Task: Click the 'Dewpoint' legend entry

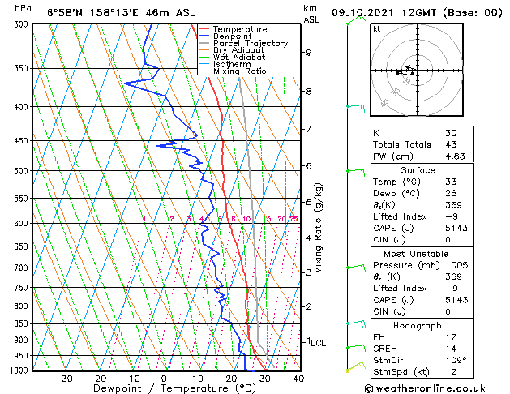Action: click(232, 36)
